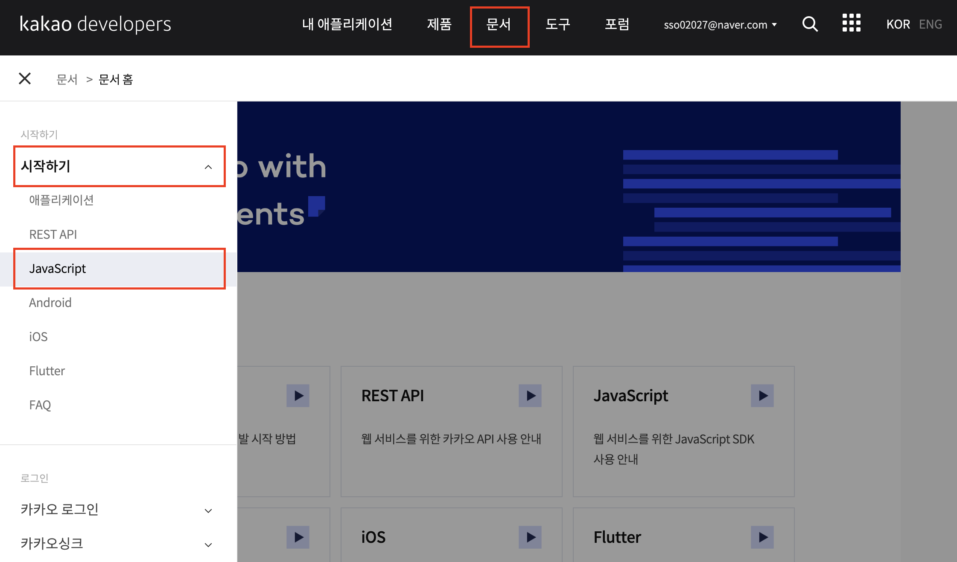Open the Android sidebar link

(50, 303)
